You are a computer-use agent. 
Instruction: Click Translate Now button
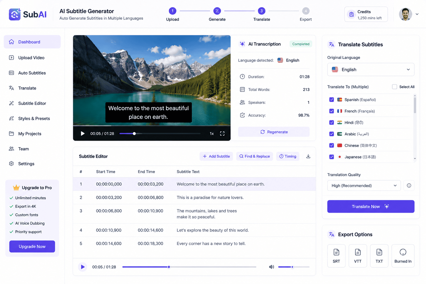[371, 207]
